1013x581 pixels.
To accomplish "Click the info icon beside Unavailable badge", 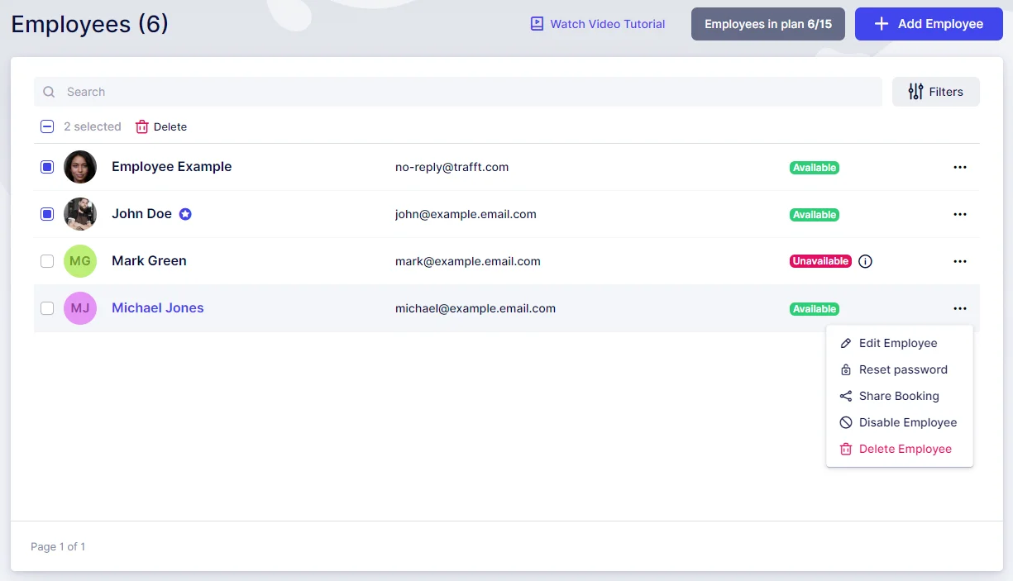I will (x=866, y=261).
